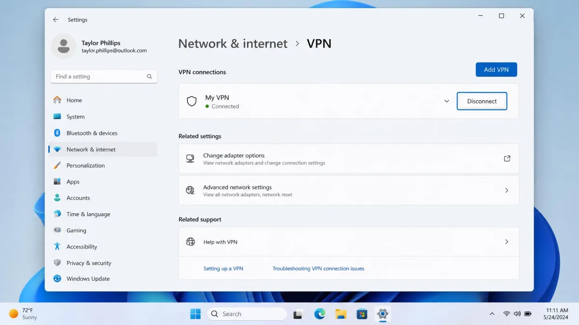Click the Help with VPN globe icon
579x325 pixels.
point(191,242)
